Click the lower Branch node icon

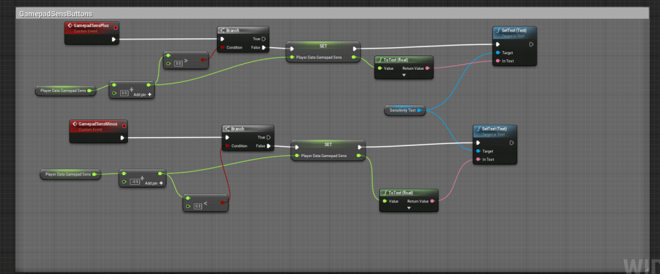coord(227,129)
